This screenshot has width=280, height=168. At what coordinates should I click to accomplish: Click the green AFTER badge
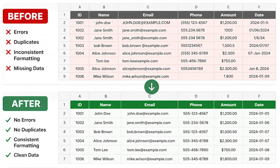pyautogui.click(x=25, y=104)
